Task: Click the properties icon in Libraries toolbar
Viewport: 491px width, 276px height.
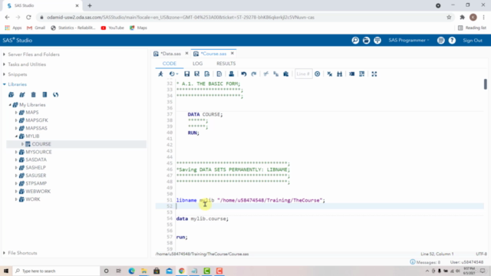Action: coord(44,94)
